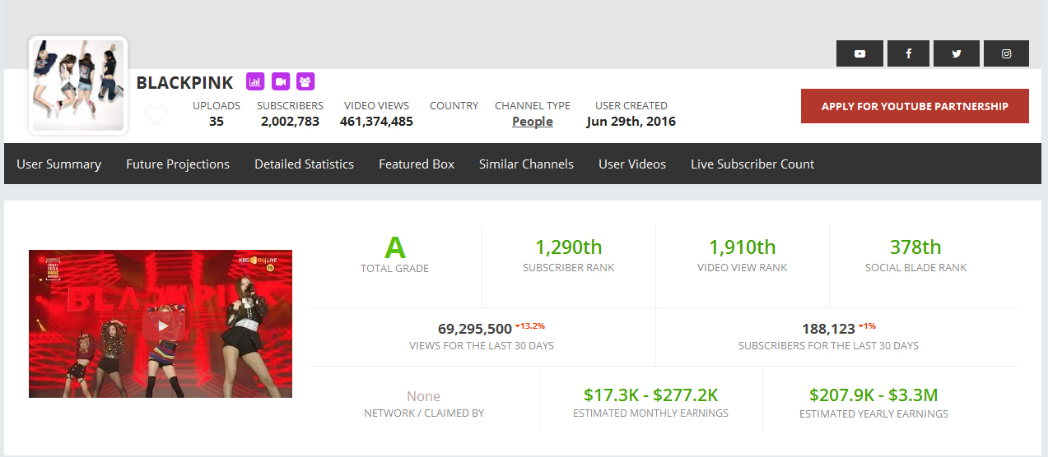Screen dimensions: 1048x457
Task: Click the COUNTRY label
Action: click(x=454, y=105)
